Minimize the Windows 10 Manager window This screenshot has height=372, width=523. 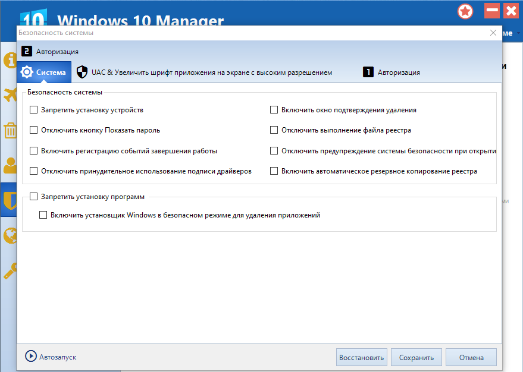coord(491,11)
